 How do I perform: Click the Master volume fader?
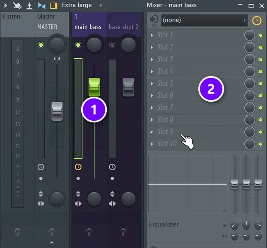tap(57, 111)
